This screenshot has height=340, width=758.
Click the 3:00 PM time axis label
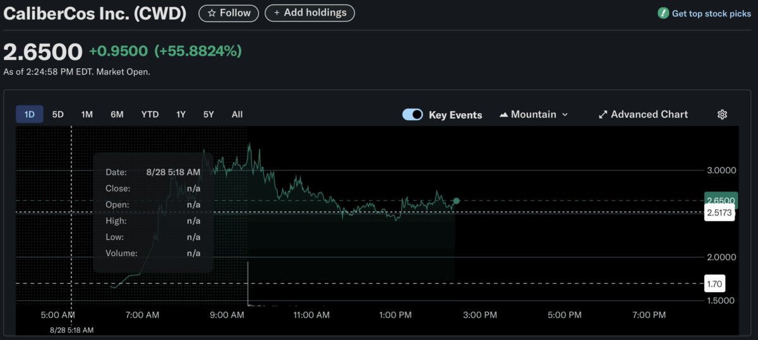pyautogui.click(x=480, y=315)
